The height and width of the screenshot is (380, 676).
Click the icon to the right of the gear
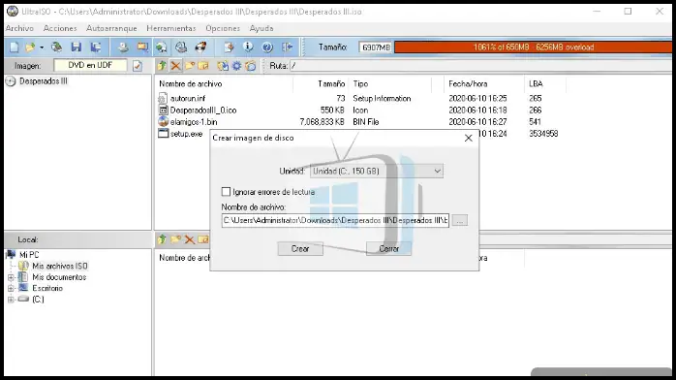[251, 66]
